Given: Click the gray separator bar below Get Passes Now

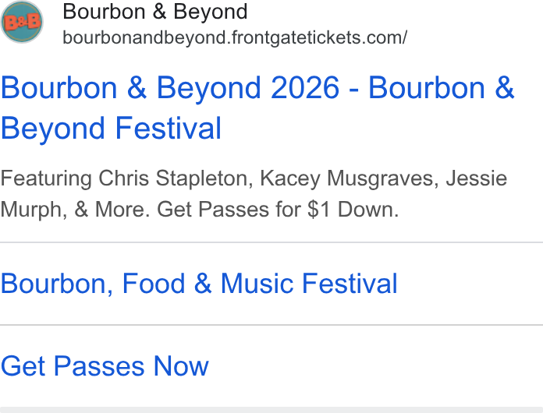Looking at the screenshot, I should click(x=271, y=410).
